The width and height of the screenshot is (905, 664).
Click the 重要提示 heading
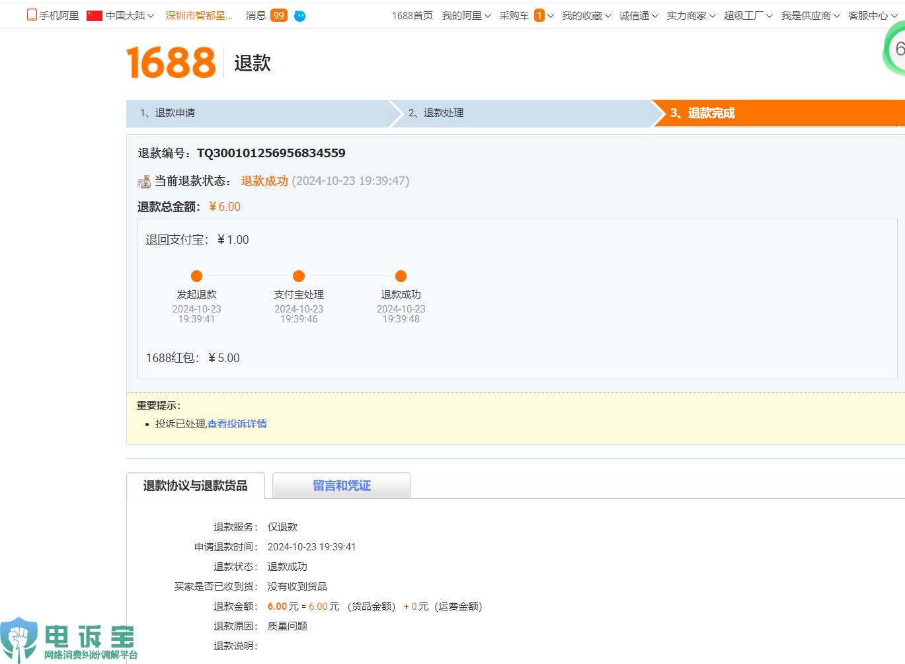[159, 406]
